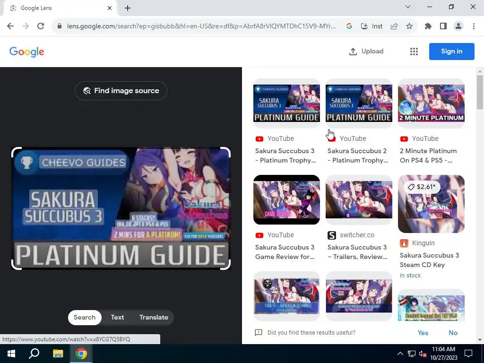Switch to the Translate mode tab

point(154,317)
